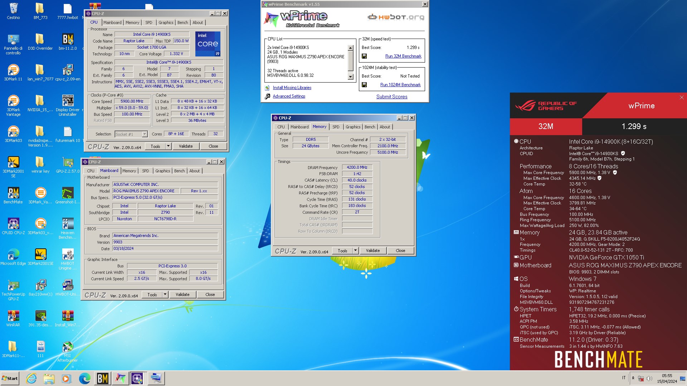Launch the GPU-Z.2.57.0 desktop icon
This screenshot has width=687, height=386.
point(68,165)
